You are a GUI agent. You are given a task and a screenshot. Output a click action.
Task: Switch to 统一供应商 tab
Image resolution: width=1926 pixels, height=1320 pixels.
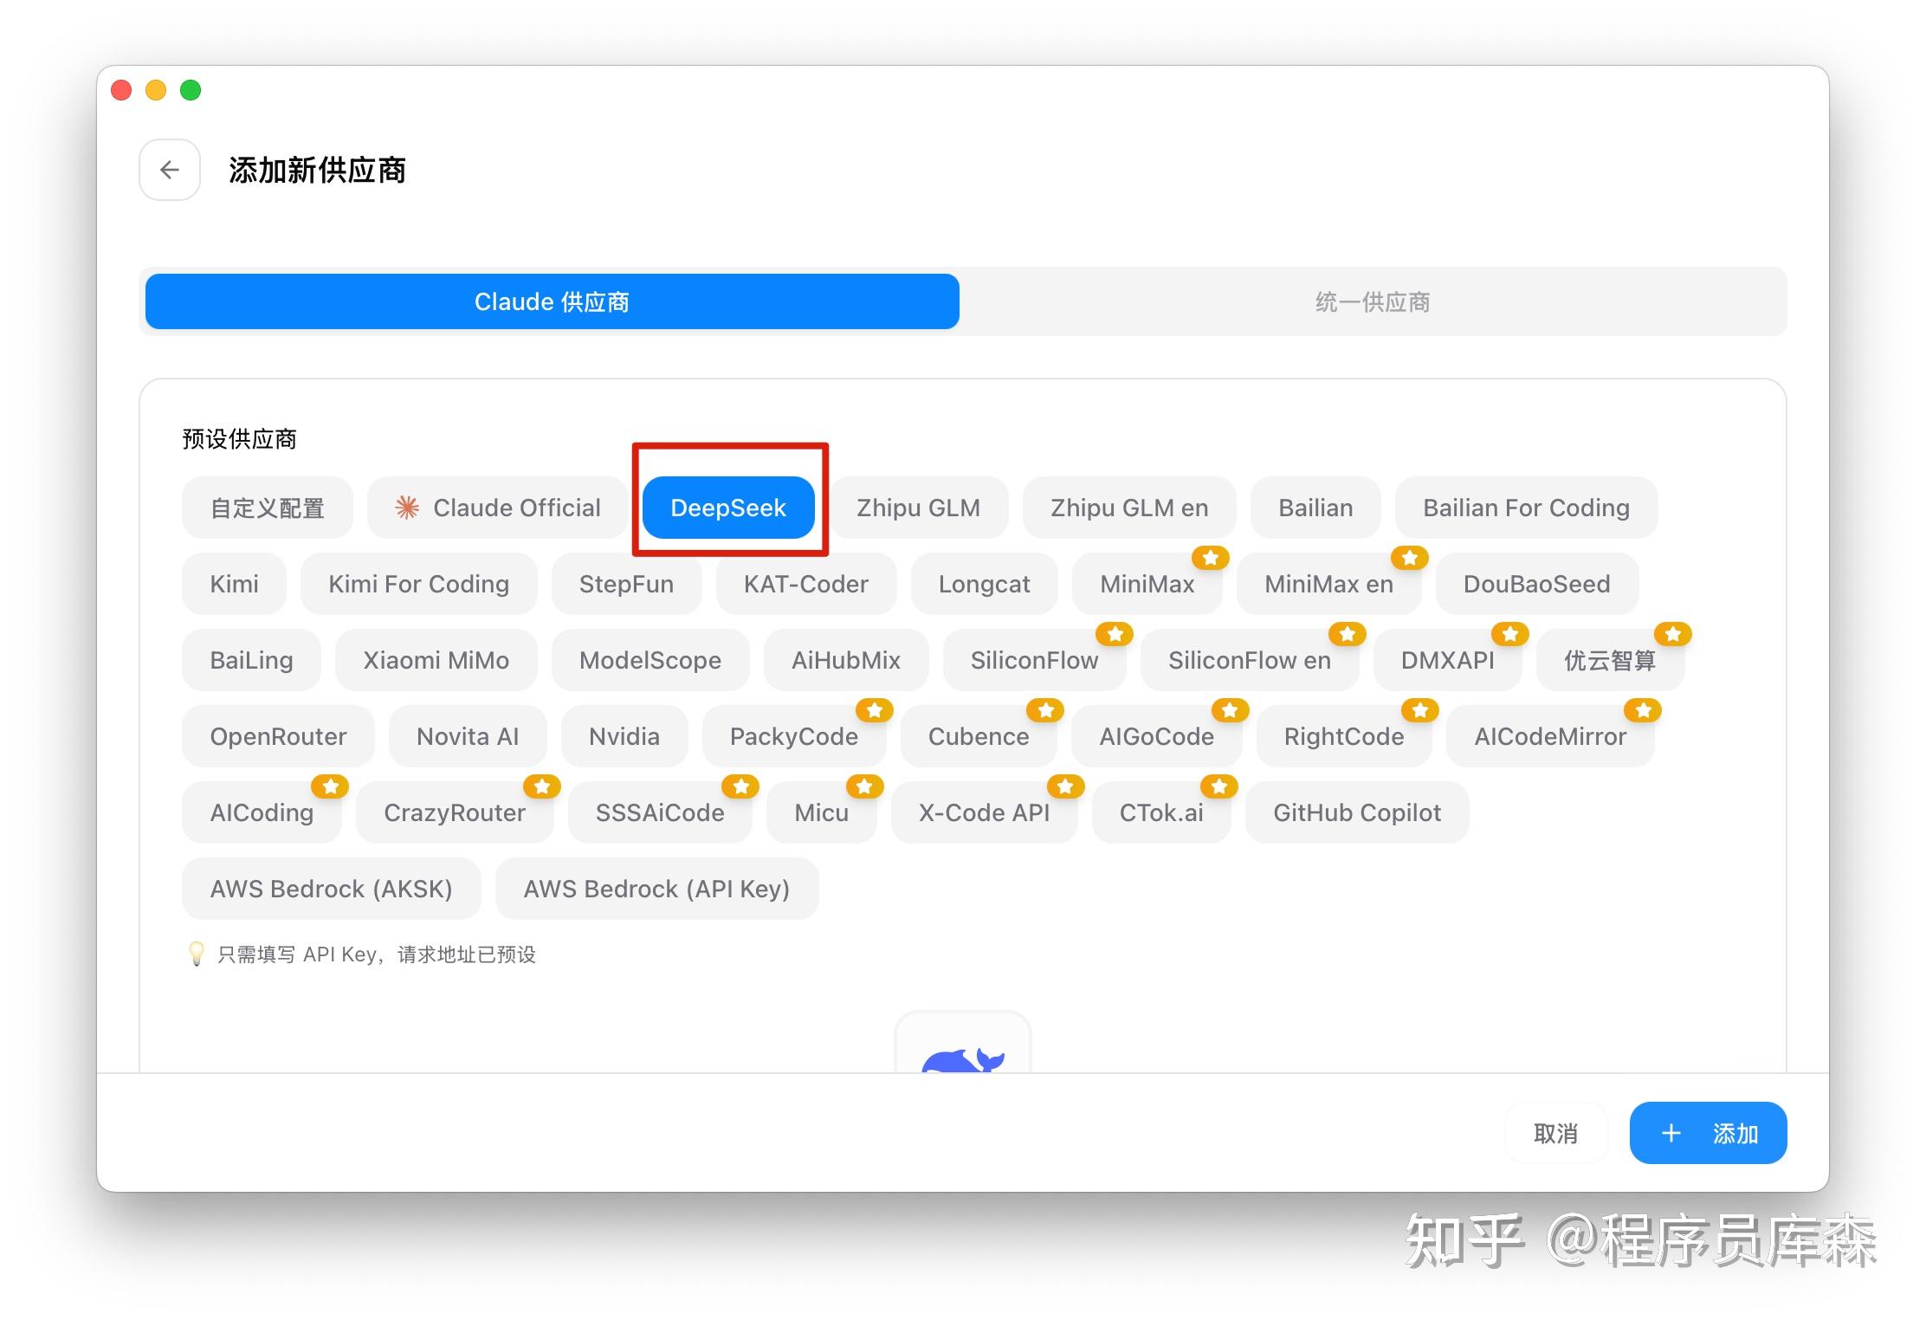point(1373,301)
